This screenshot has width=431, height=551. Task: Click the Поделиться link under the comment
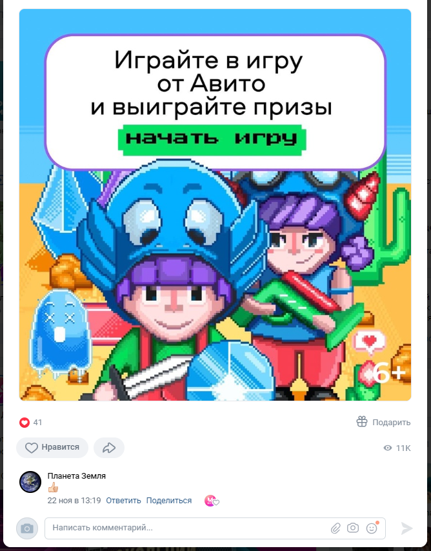click(x=169, y=501)
